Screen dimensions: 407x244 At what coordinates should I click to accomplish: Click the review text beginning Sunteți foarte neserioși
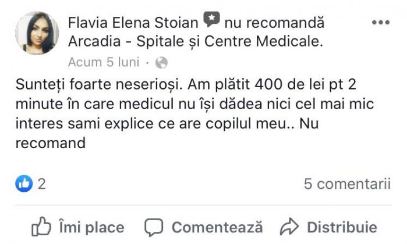(x=194, y=114)
